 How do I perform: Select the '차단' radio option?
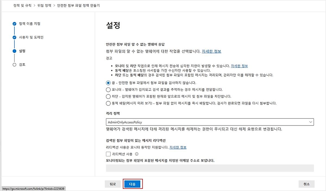(108, 96)
